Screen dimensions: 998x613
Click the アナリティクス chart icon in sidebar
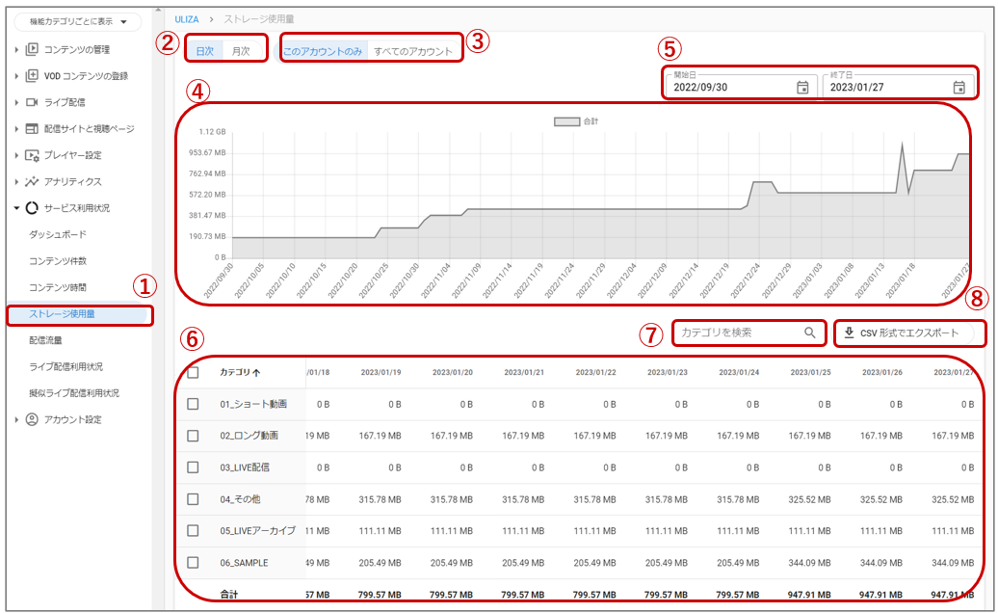(32, 181)
